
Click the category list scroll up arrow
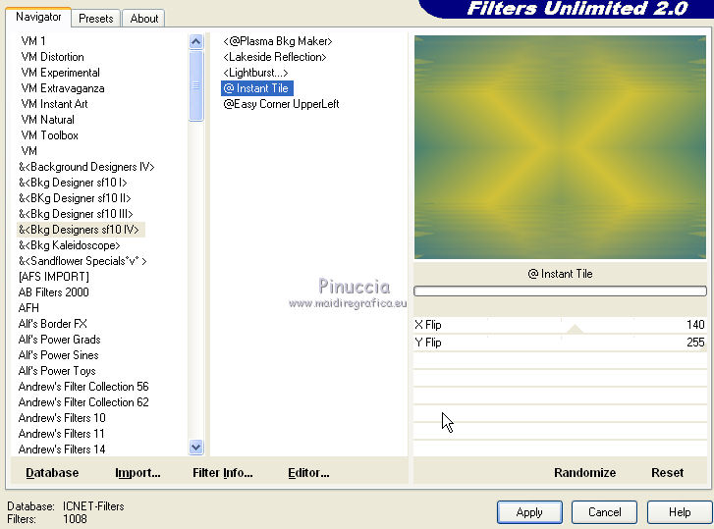point(195,42)
